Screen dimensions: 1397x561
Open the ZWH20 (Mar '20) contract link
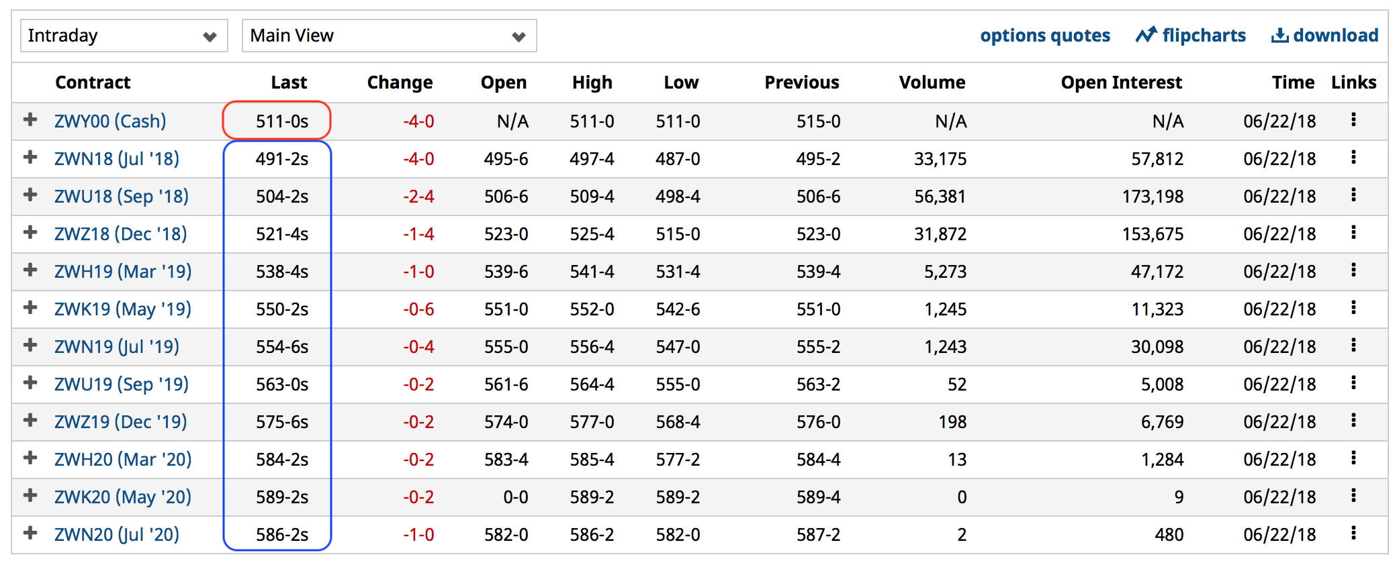[123, 460]
